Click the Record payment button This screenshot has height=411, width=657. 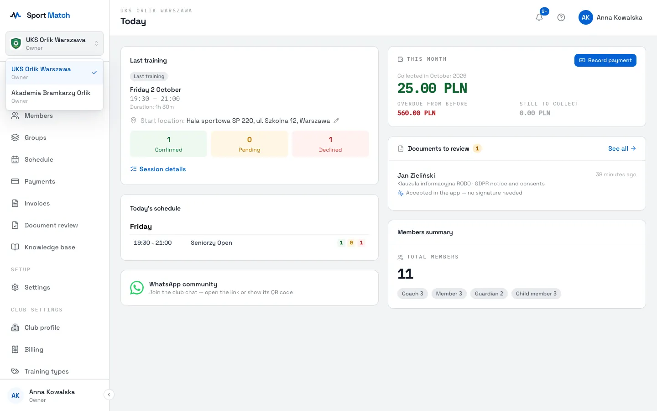605,60
